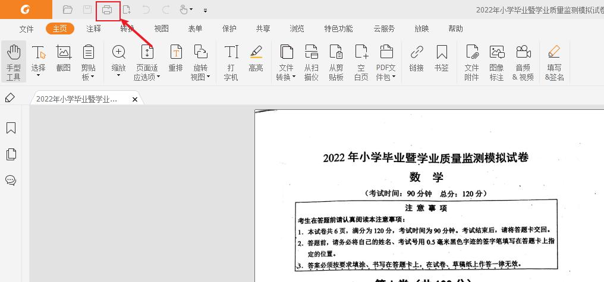Expand the 剪贴板 dropdown arrow

coord(93,77)
